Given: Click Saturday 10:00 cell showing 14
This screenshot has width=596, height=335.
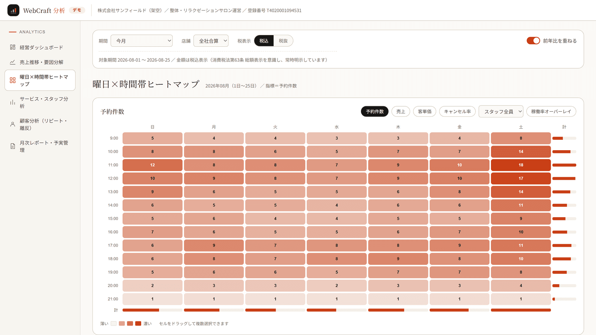Looking at the screenshot, I should pos(521,152).
